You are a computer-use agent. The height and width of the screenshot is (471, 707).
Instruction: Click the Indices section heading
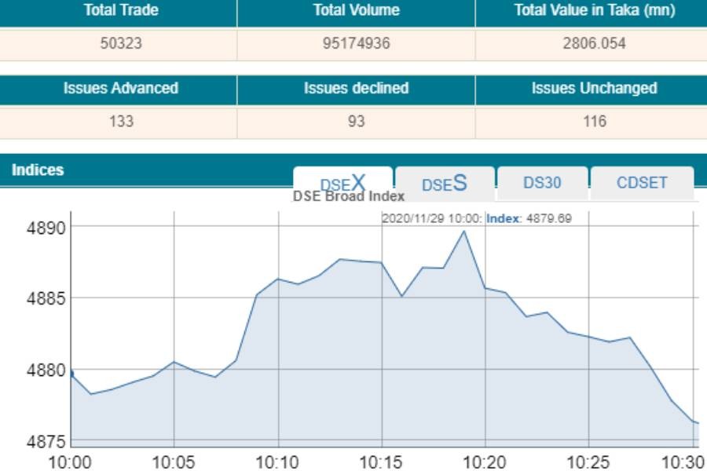coord(38,170)
